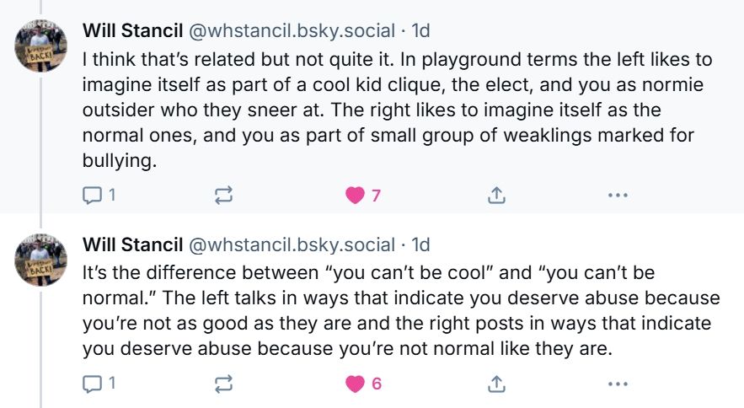Share the post about deserving abuse
Screen dimensions: 744x408
pyautogui.click(x=496, y=384)
